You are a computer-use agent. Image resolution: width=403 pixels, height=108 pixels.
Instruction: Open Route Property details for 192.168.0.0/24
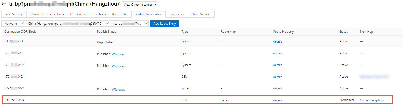click(x=277, y=100)
